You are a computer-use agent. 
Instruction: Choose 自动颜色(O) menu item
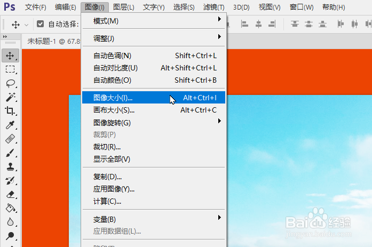click(154, 80)
